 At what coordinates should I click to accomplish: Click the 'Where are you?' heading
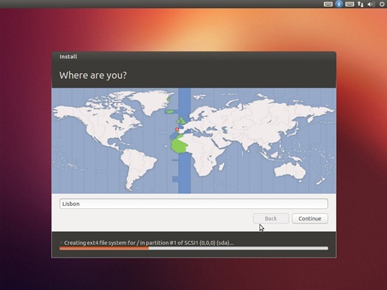tap(93, 75)
